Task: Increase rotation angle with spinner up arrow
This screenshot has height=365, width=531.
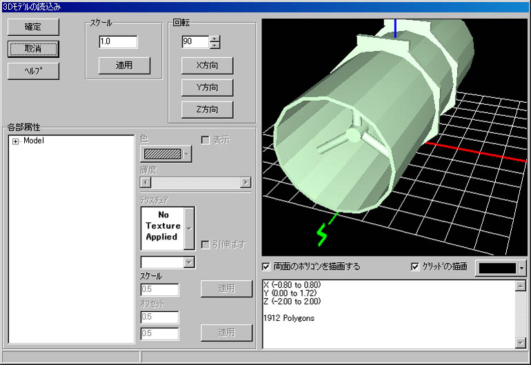Action: coord(214,39)
